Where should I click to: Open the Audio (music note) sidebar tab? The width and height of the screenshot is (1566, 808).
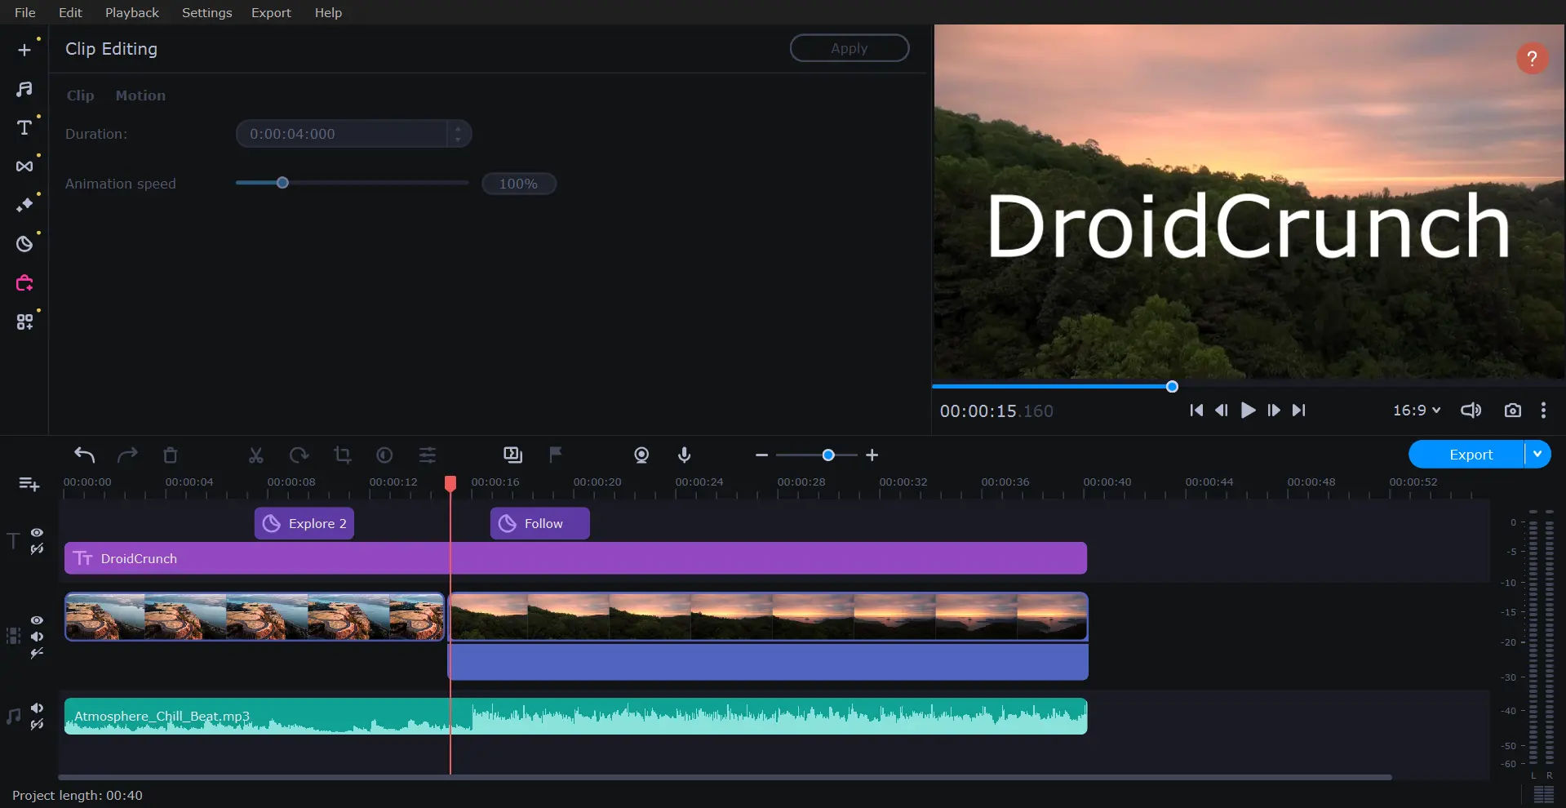click(24, 89)
